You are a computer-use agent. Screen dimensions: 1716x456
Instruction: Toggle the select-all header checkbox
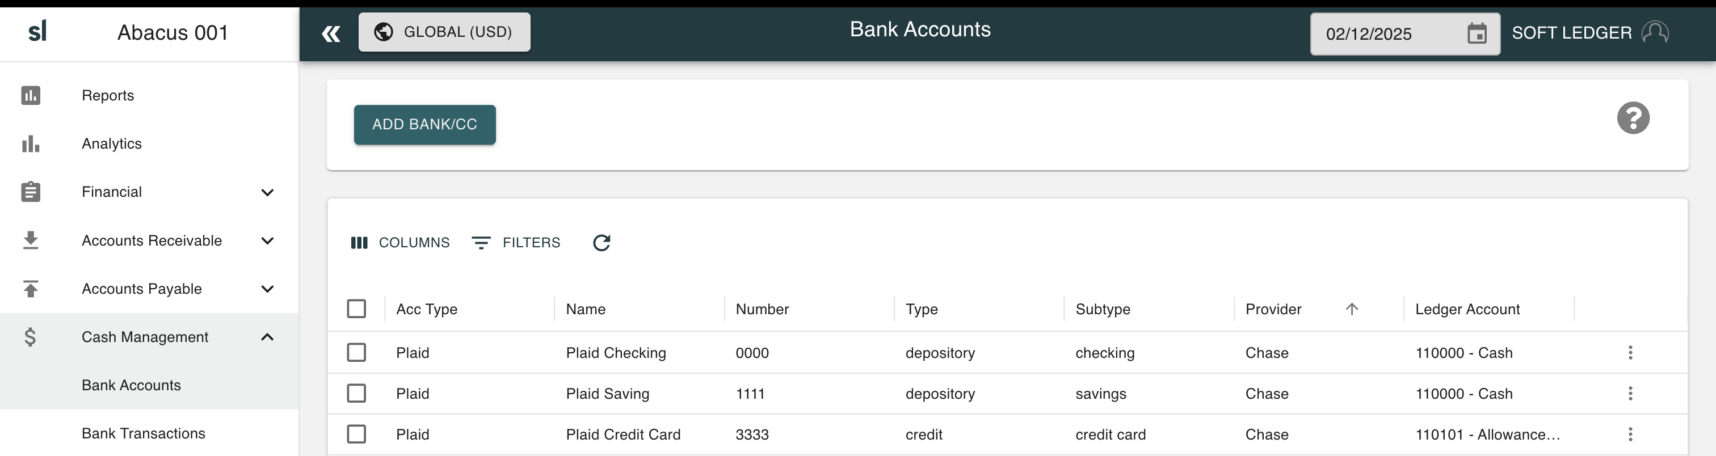pos(356,309)
